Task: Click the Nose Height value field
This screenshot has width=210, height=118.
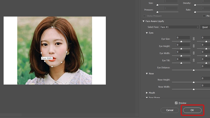Action: 206,78
